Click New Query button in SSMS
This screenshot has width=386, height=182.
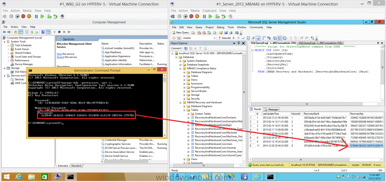[x=180, y=32]
